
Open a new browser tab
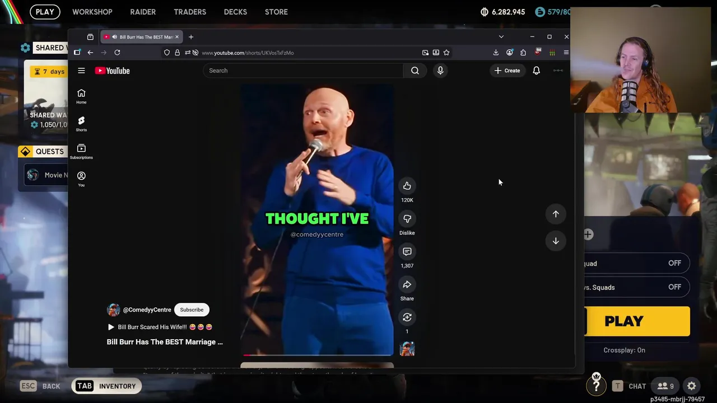[x=191, y=37]
